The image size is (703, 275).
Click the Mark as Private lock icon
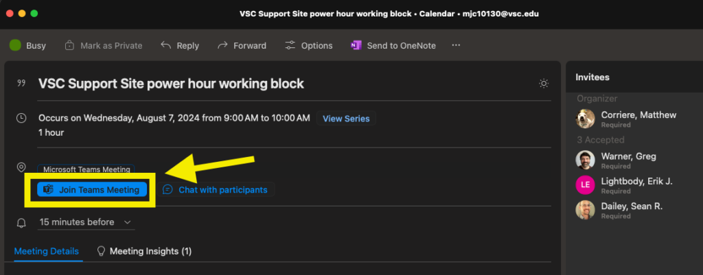69,45
